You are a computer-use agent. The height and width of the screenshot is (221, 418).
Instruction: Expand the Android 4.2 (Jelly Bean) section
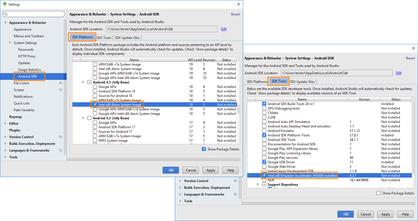point(83,118)
